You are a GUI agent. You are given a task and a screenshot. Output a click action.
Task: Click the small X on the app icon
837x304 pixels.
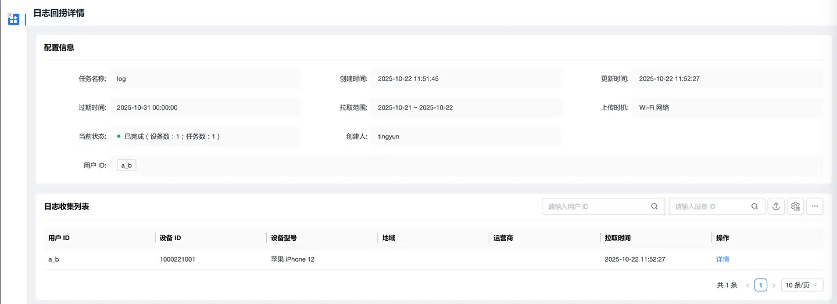[x=10, y=15]
